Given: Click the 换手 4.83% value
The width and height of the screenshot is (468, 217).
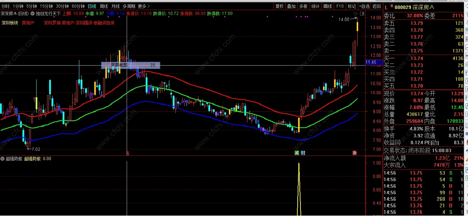Looking at the screenshot, I should 416,129.
